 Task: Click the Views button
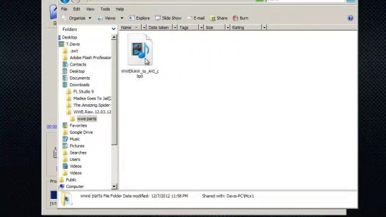[106, 18]
